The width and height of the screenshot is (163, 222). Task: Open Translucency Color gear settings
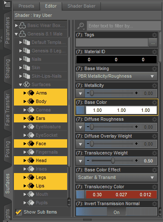click(155, 187)
